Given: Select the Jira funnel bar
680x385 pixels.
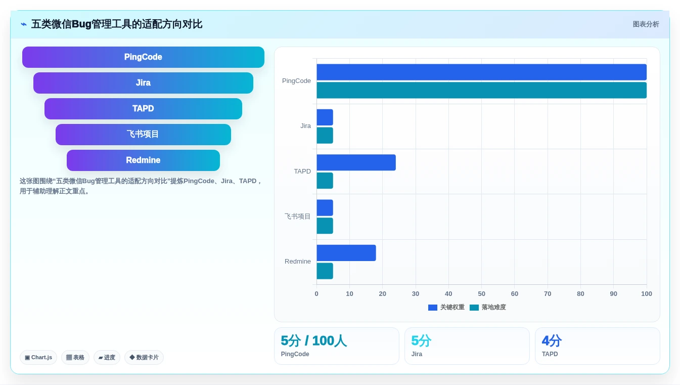Looking at the screenshot, I should point(143,83).
